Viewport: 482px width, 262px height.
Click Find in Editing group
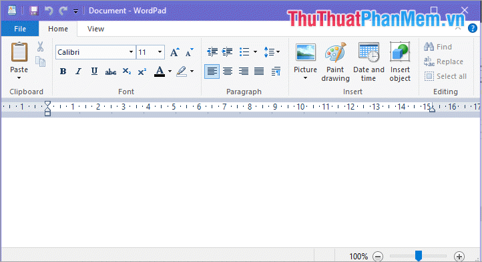[x=438, y=47]
